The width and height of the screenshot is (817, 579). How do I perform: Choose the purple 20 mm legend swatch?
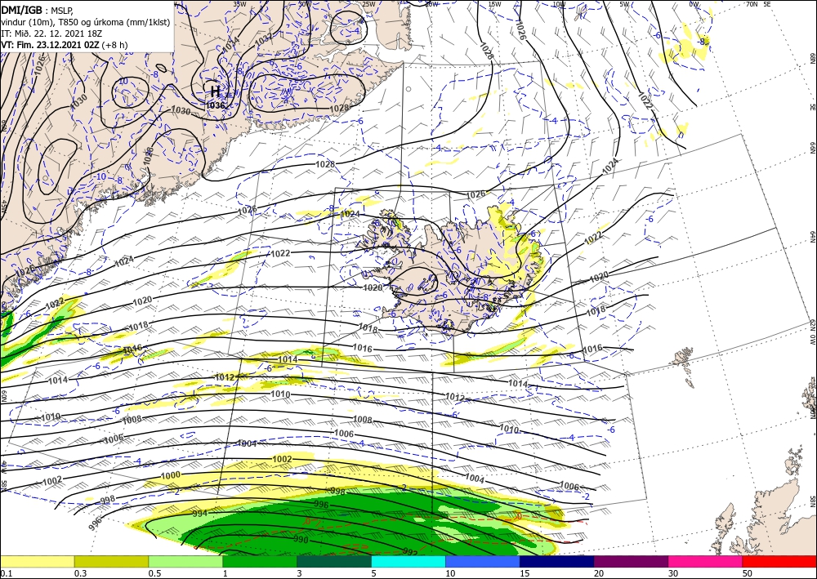point(631,561)
